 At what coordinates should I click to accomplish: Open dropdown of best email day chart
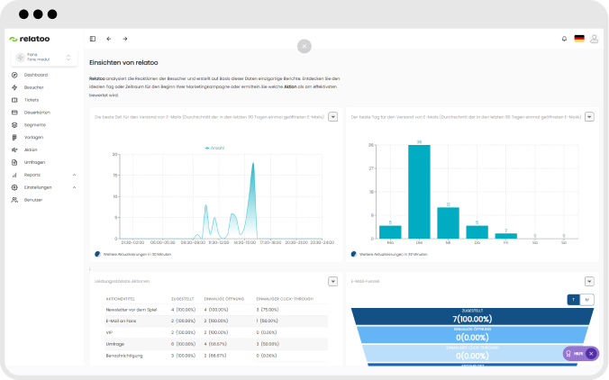pyautogui.click(x=589, y=117)
